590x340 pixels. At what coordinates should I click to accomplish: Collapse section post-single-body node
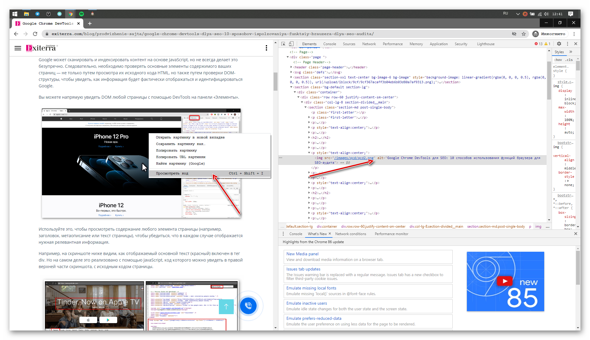305,108
